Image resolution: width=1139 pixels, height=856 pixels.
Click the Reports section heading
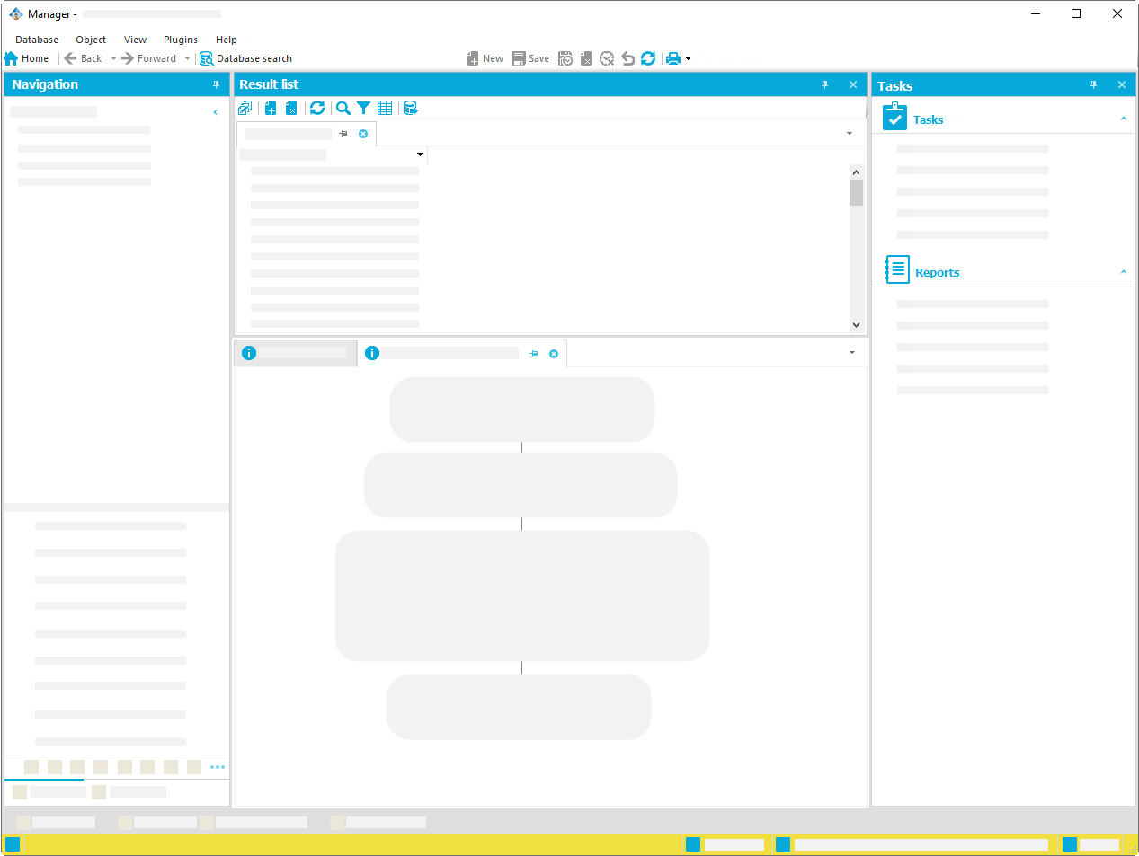tap(937, 272)
